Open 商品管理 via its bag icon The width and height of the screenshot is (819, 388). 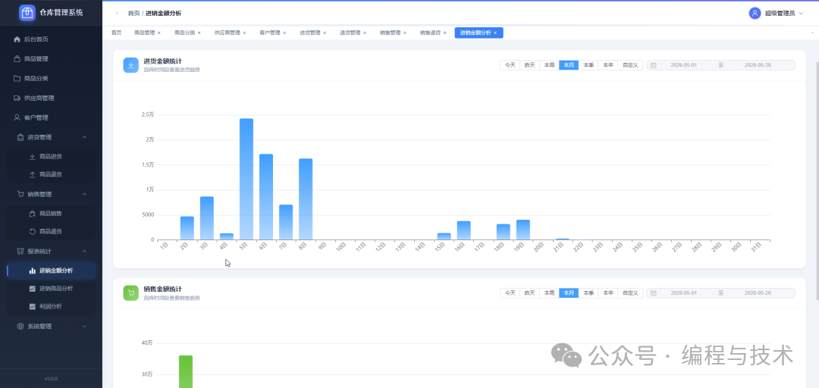tap(17, 59)
